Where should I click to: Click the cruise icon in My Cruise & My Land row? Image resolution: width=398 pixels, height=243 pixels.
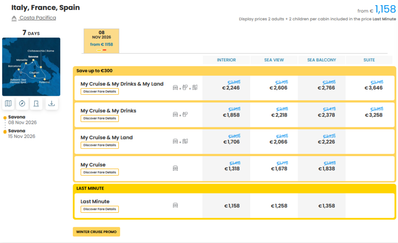pyautogui.click(x=175, y=141)
